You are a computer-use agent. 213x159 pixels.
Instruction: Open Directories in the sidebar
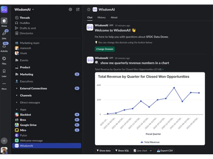point(47,33)
